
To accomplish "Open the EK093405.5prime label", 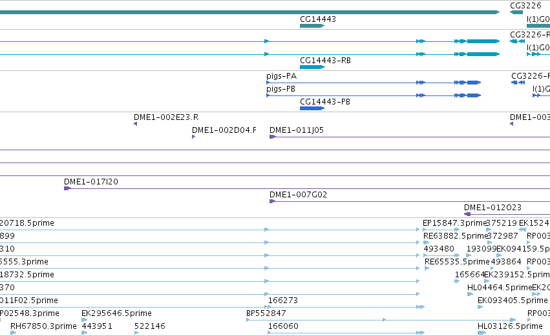I will pos(513,301).
